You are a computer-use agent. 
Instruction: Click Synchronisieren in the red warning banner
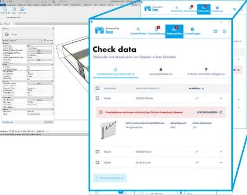click(x=209, y=112)
